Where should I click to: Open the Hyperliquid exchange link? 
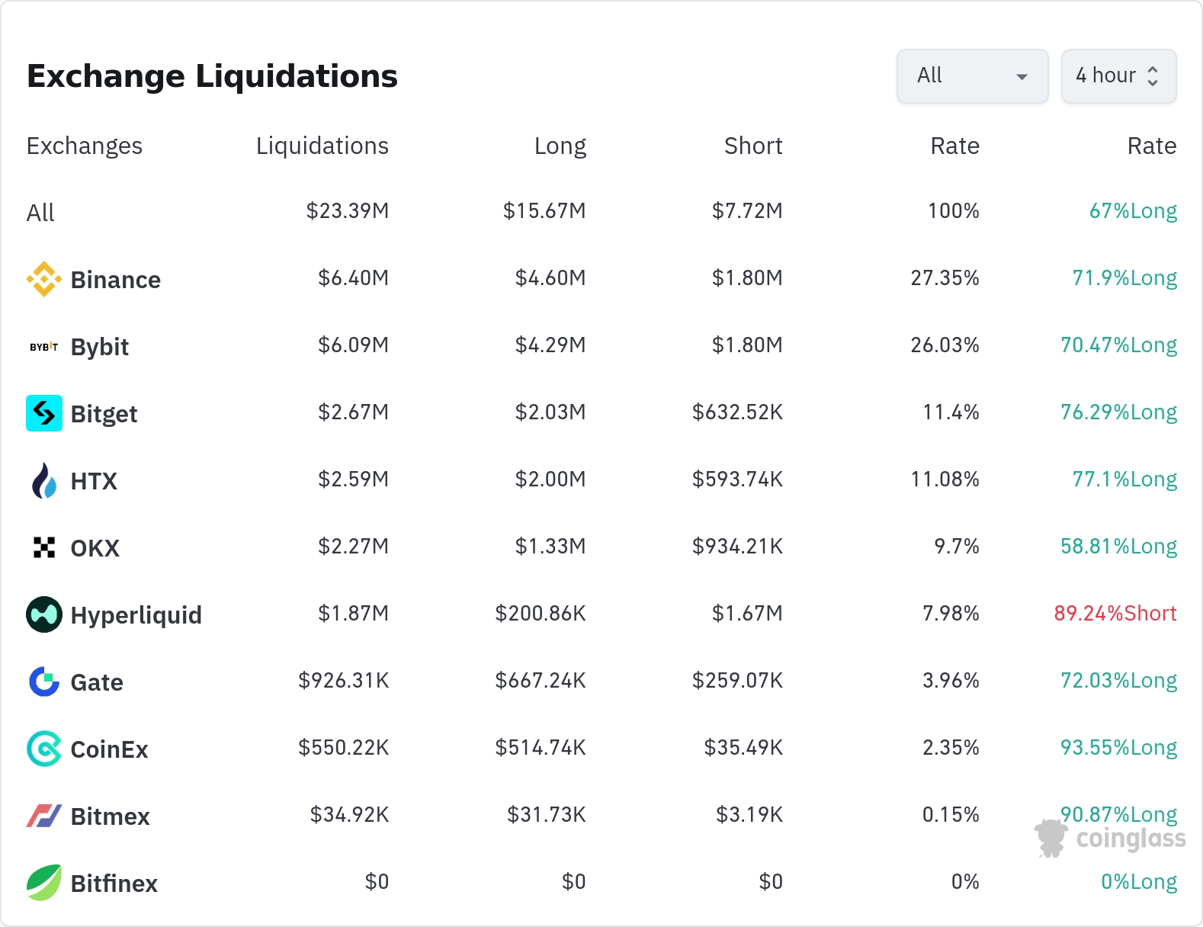pyautogui.click(x=136, y=615)
